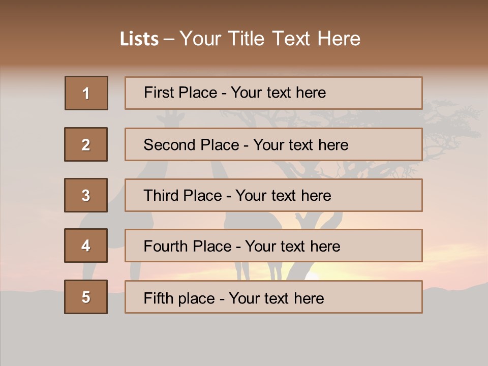488x366 pixels.
Task: Select the number 4 box
Action: point(86,246)
